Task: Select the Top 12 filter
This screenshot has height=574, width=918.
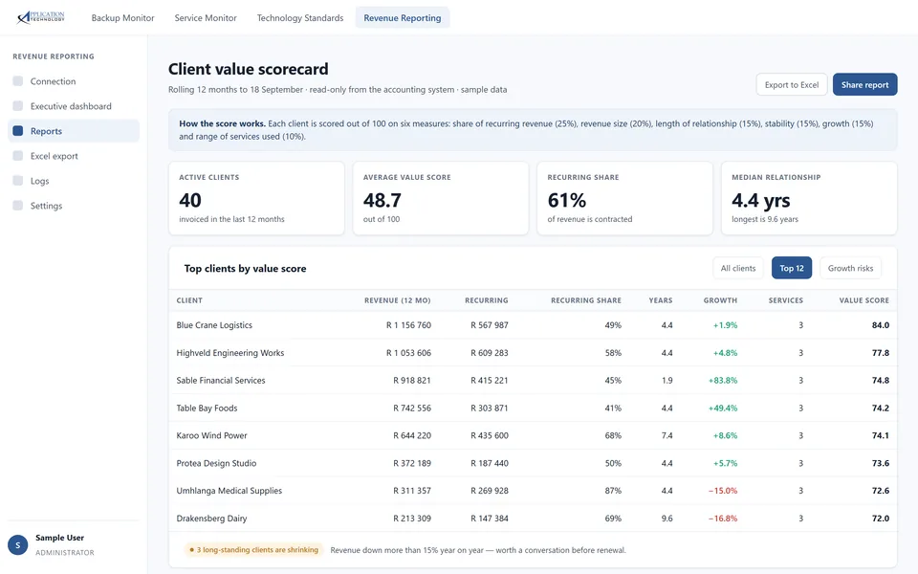Action: 792,268
